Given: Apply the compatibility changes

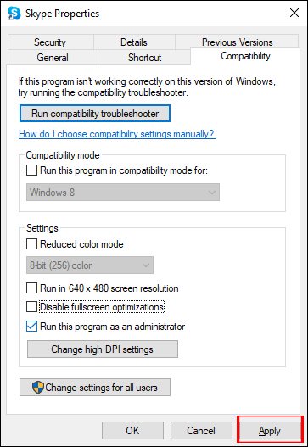Looking at the screenshot, I should 270,431.
